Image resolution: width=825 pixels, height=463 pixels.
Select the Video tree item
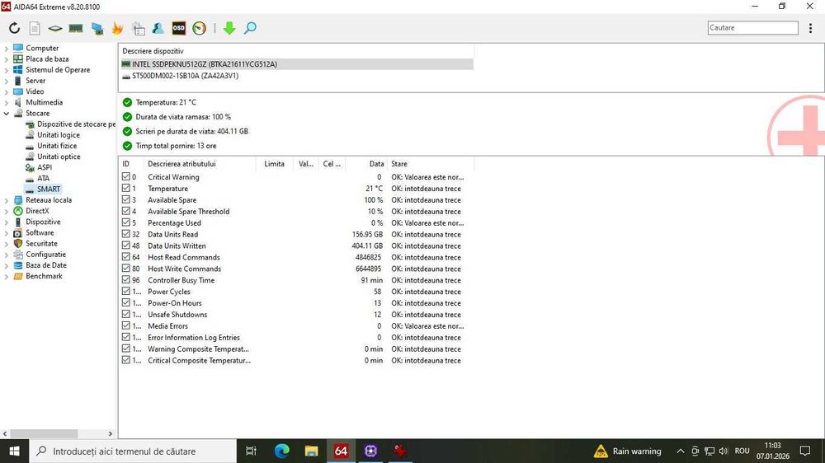(35, 91)
